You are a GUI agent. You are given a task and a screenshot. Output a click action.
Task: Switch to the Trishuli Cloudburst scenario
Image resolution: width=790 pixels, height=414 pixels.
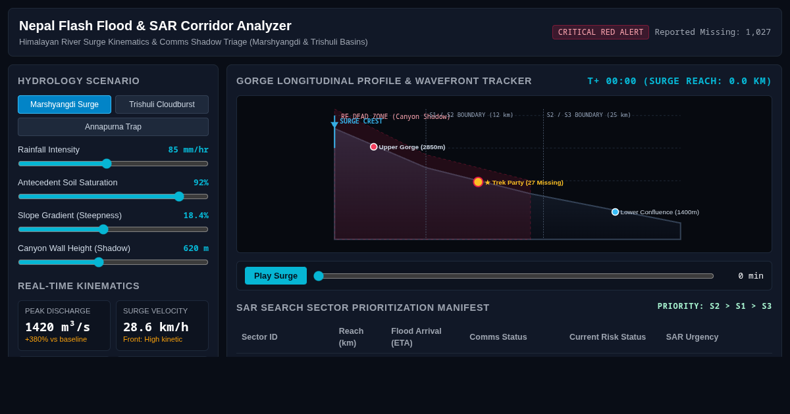point(162,104)
